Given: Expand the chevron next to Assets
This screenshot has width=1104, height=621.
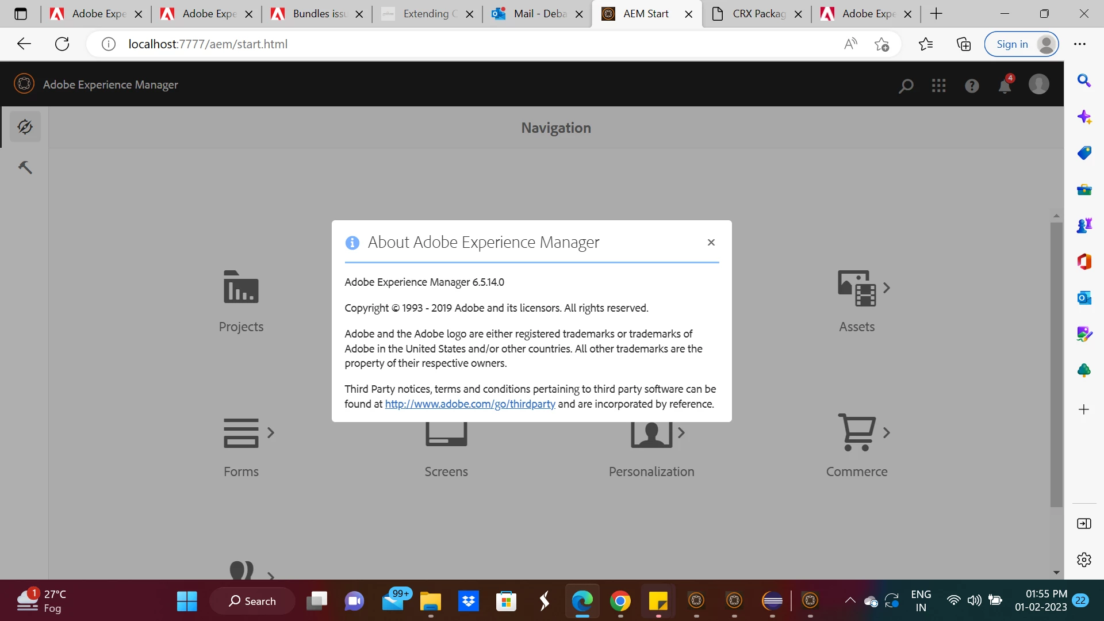Looking at the screenshot, I should 887,287.
